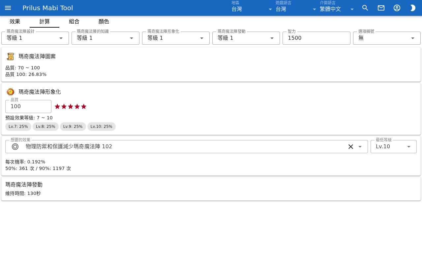Click the 智力 input field showing 1500
This screenshot has width=422, height=263.
pos(316,38)
